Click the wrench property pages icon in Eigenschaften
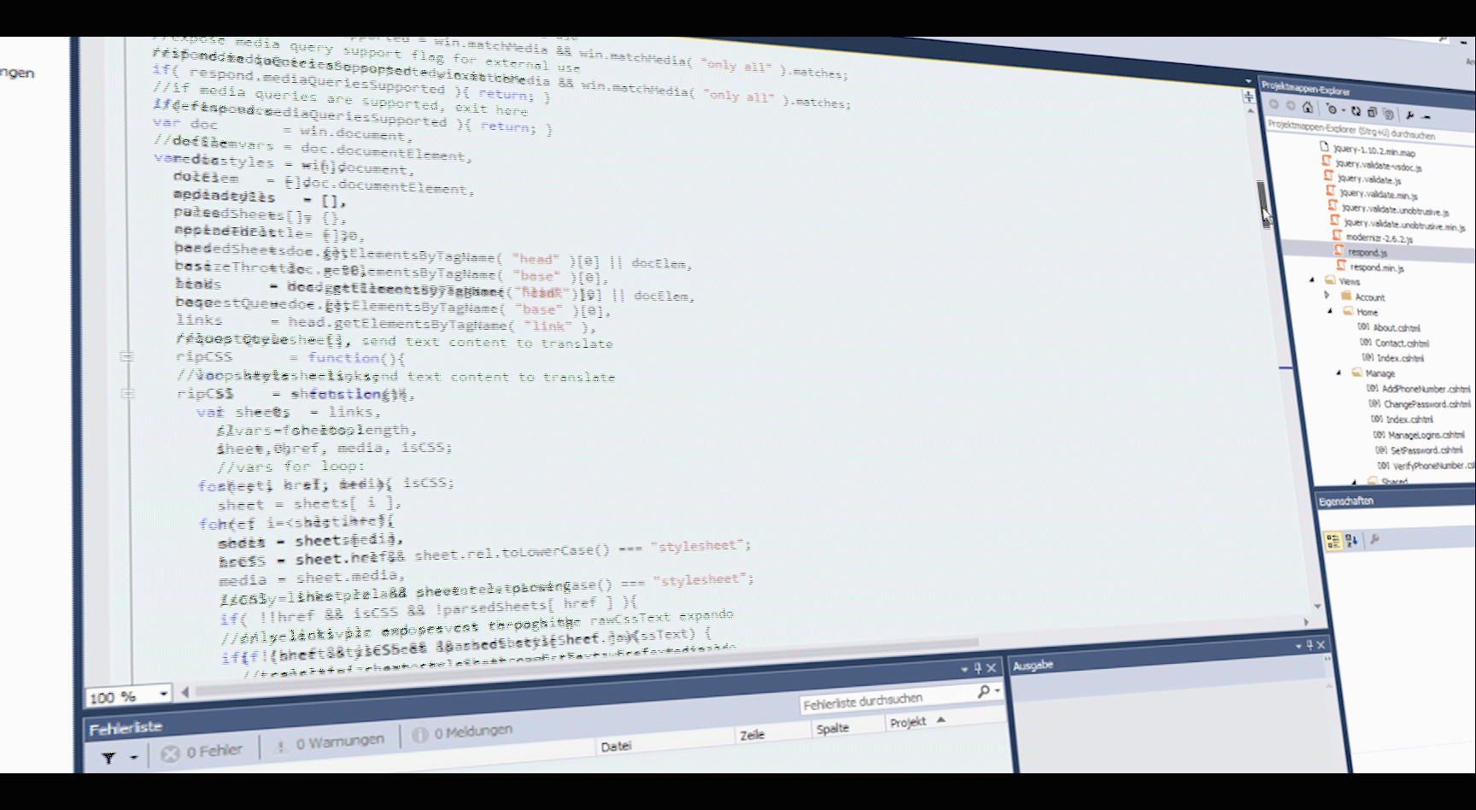 tap(1374, 539)
